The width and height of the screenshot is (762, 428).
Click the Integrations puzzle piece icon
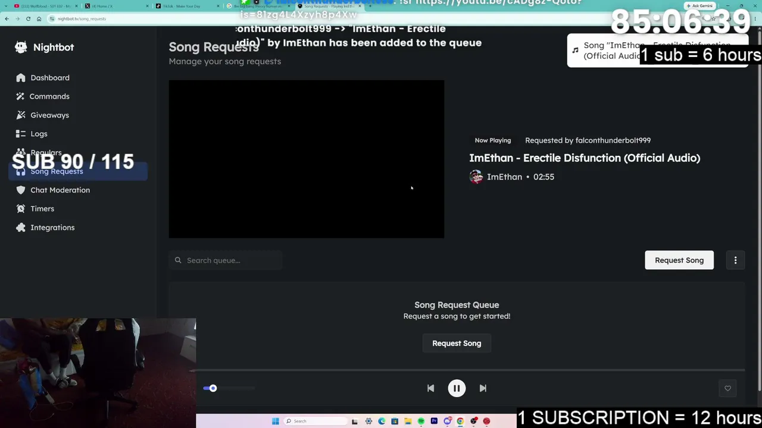21,228
